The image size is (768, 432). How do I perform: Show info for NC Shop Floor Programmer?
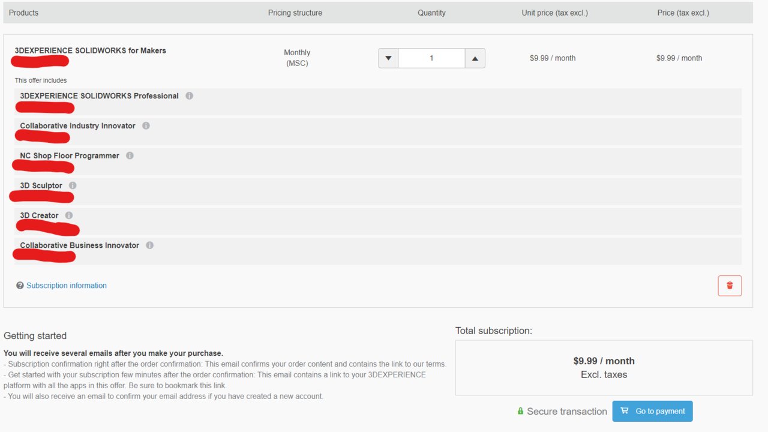point(130,156)
